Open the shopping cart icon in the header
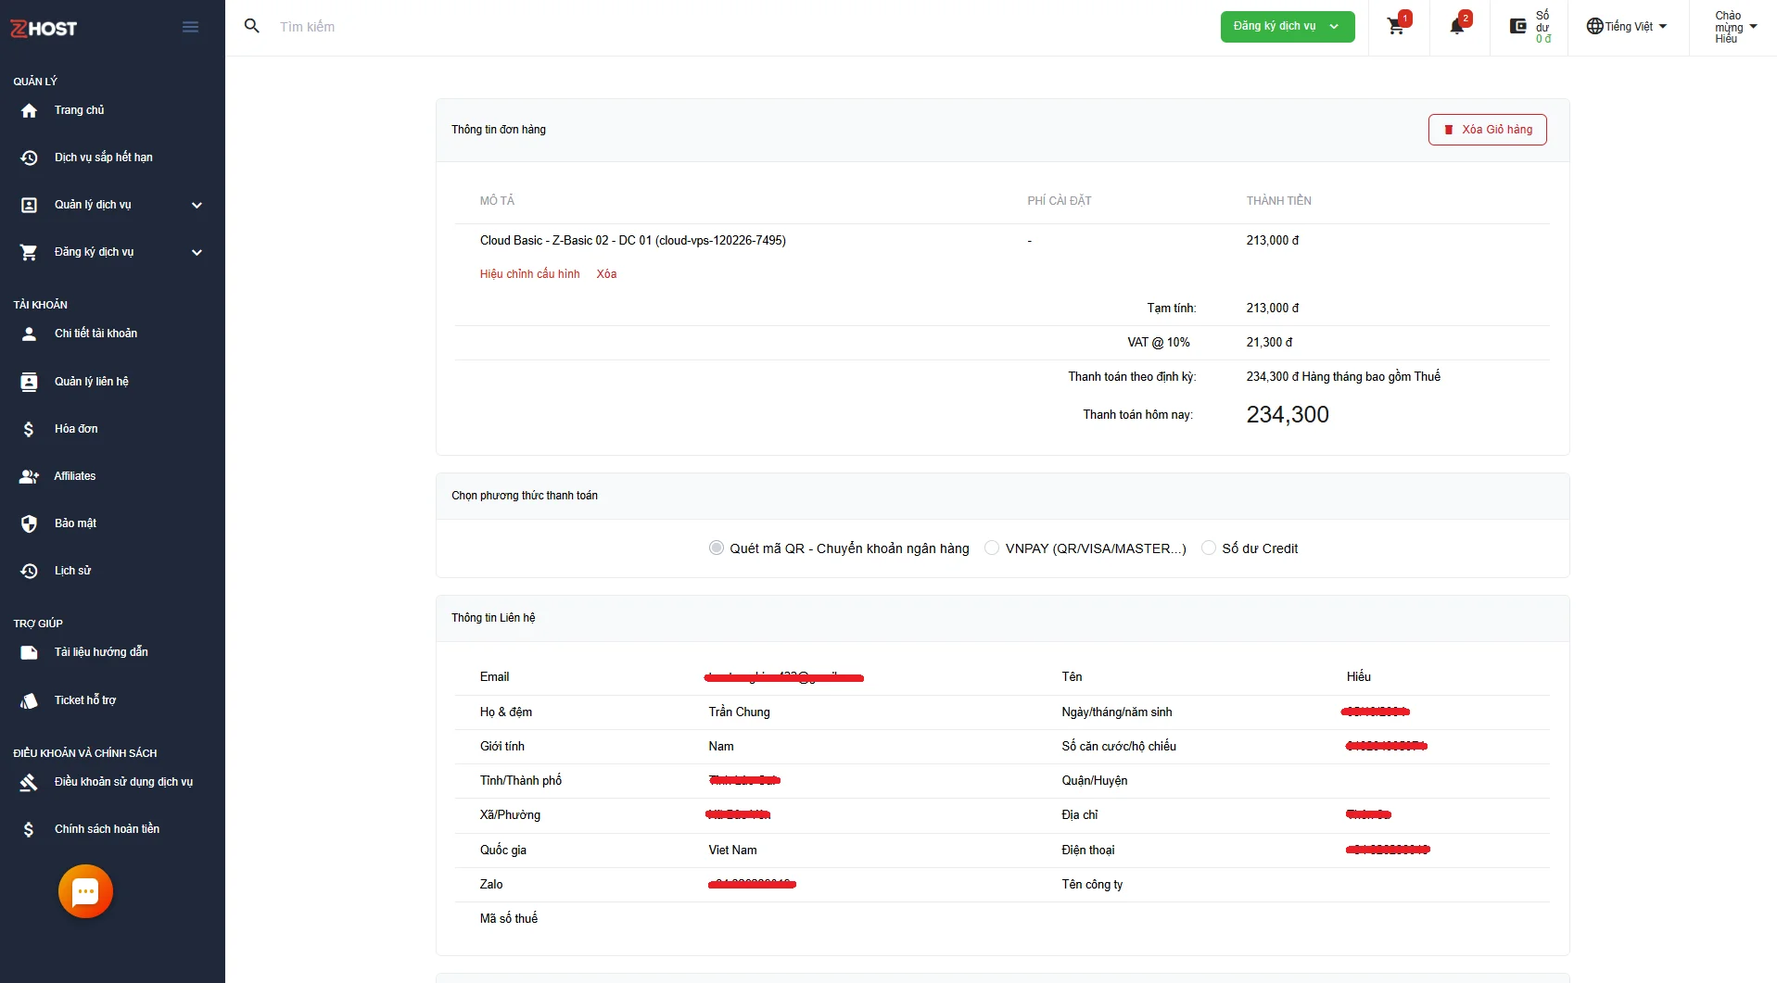This screenshot has width=1777, height=983. [1396, 26]
